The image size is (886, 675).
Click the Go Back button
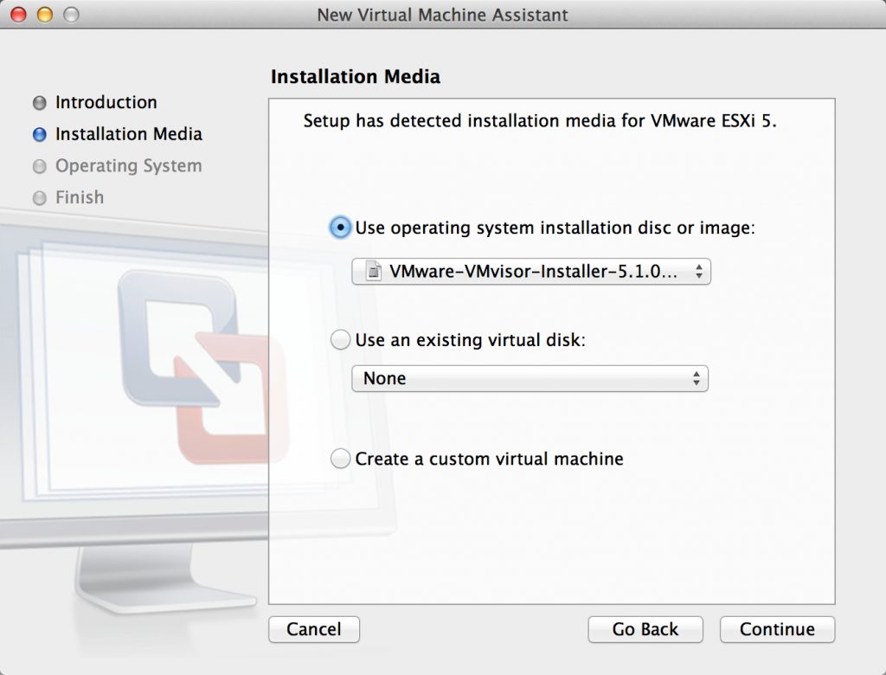click(645, 629)
